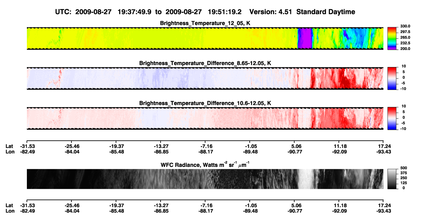
Task: Click the 8.65-12.05 difference image strip
Action: (205, 78)
